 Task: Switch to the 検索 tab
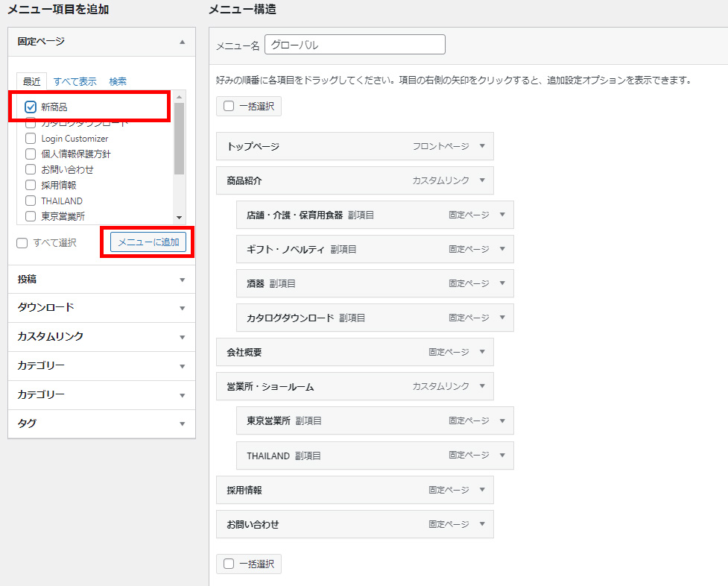click(118, 81)
